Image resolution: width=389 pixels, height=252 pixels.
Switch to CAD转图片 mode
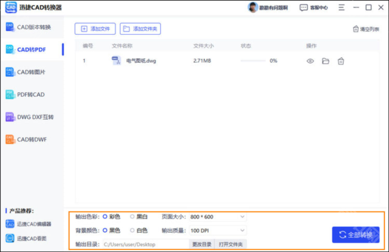click(32, 72)
